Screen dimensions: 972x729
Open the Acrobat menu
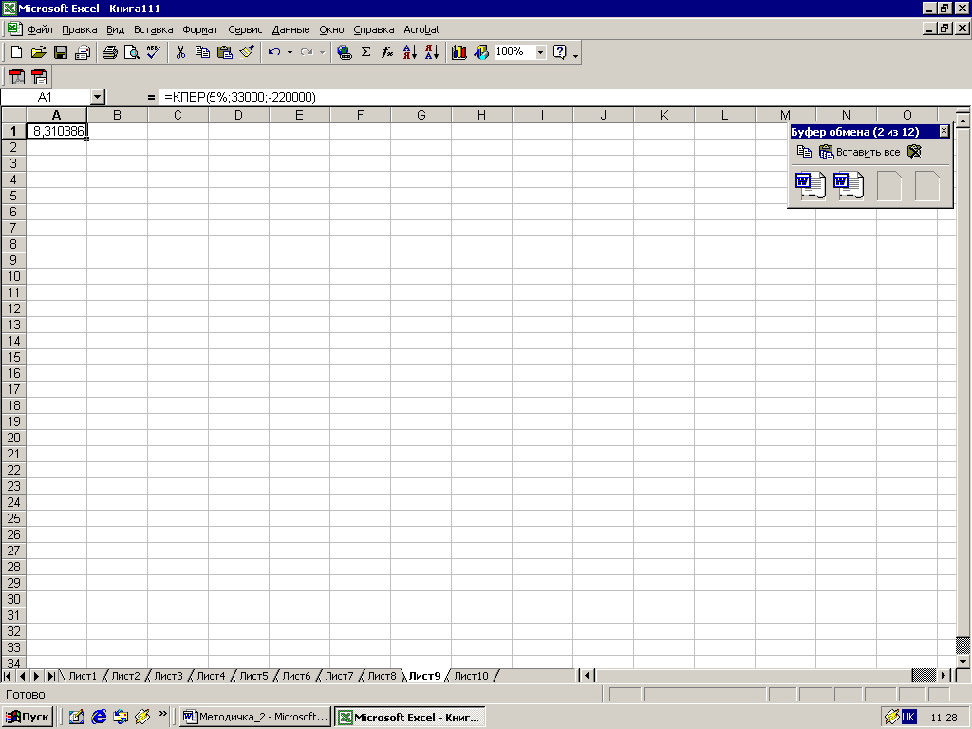[x=421, y=29]
